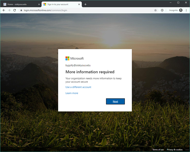Click the bygolly@siskiyous.edu account text
This screenshot has height=152, width=190.
(78, 65)
